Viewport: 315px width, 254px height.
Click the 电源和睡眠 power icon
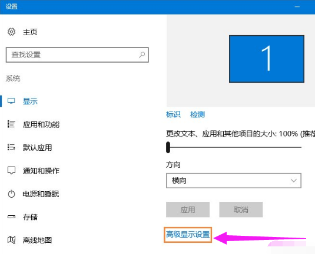coord(11,194)
